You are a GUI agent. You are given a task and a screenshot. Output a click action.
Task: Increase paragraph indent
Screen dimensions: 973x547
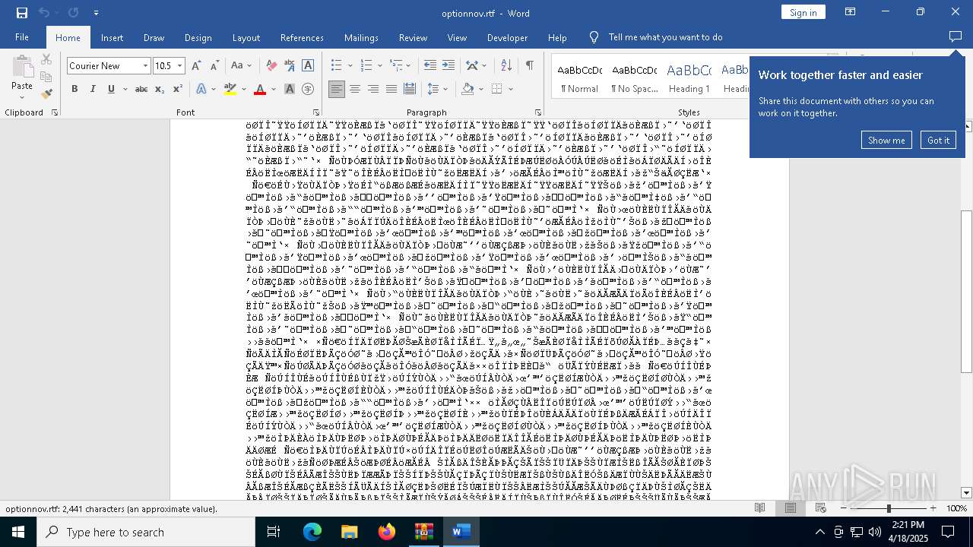(x=448, y=66)
